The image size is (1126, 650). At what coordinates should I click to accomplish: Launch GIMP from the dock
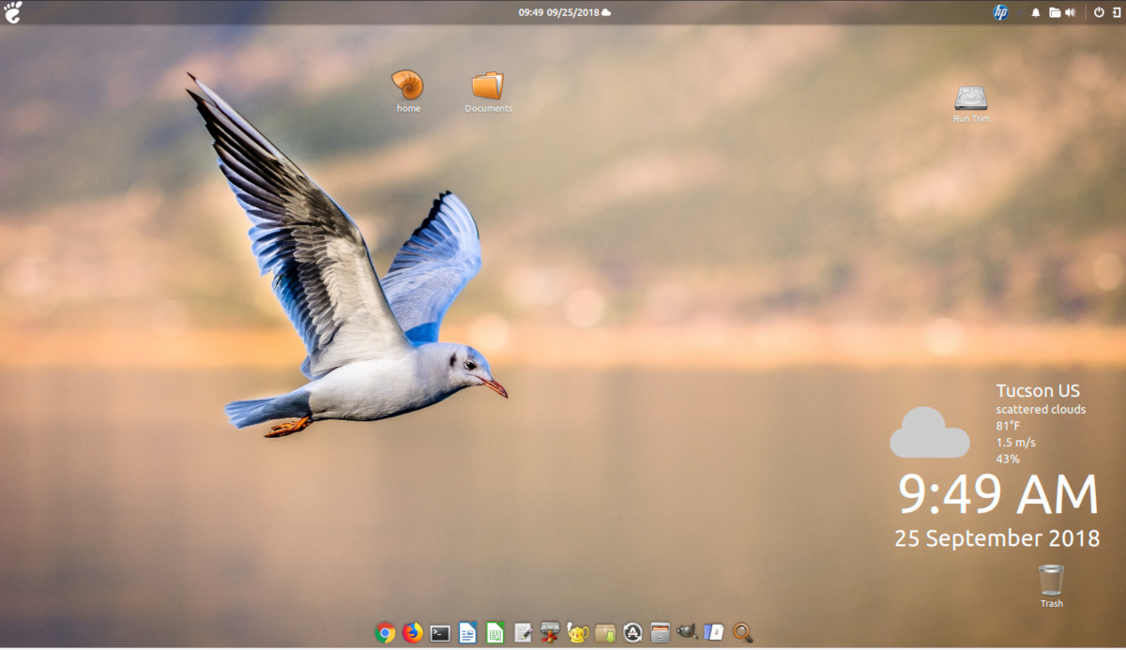pos(687,632)
